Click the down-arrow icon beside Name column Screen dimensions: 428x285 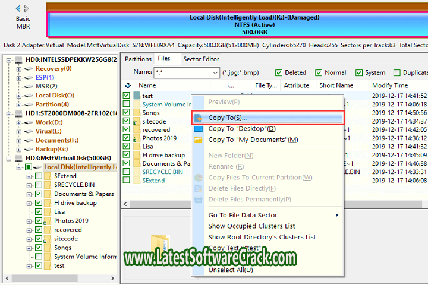(x=127, y=85)
